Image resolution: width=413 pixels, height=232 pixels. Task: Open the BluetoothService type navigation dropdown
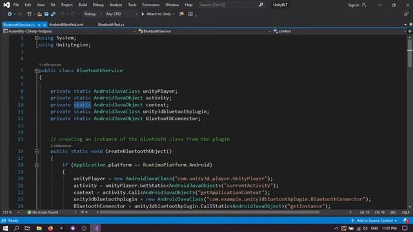coord(204,32)
